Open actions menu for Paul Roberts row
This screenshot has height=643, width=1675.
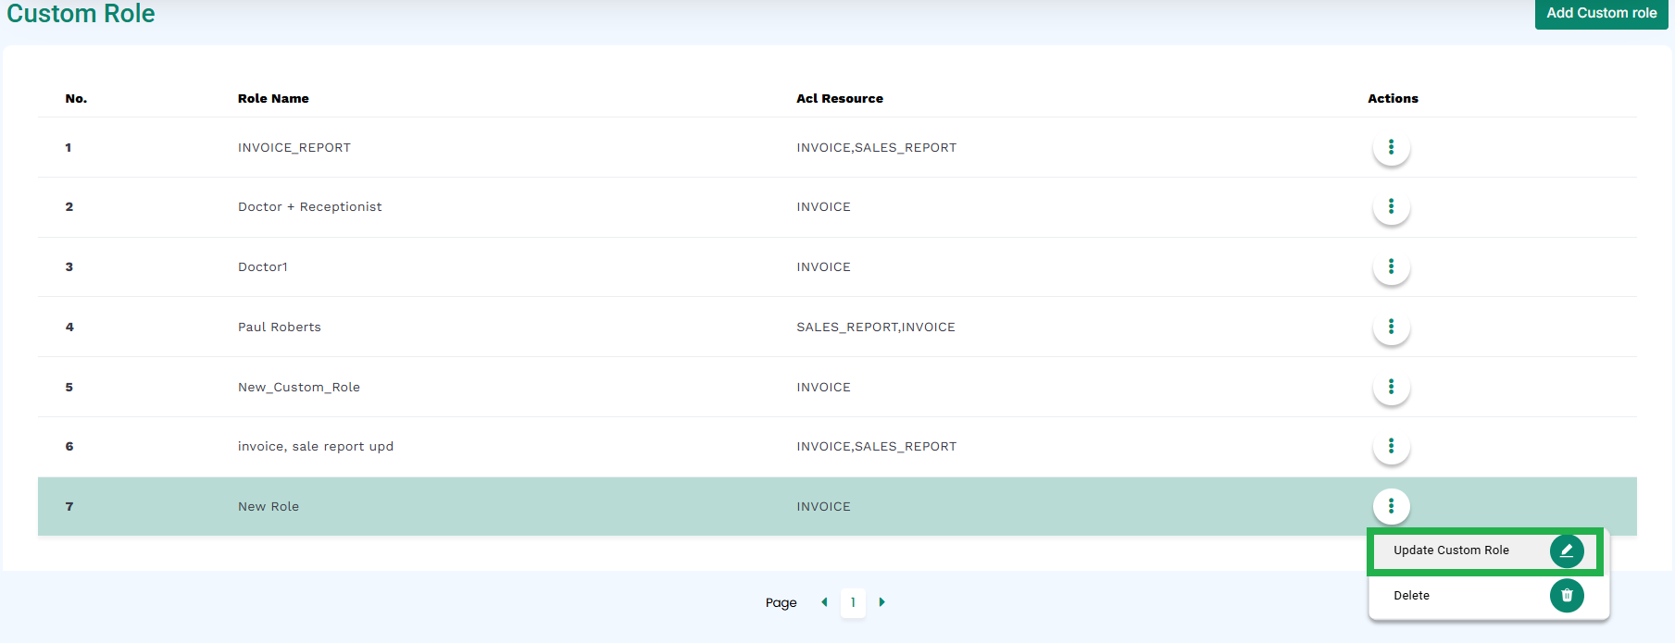point(1391,327)
